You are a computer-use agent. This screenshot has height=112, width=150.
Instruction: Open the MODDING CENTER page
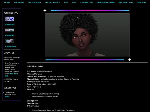coord(106,2)
